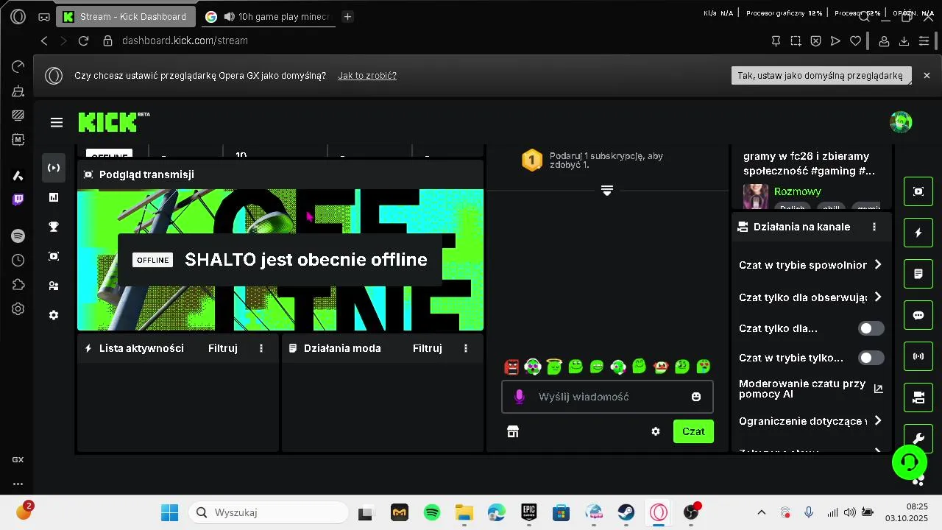
Task: Open File Explorer from the taskbar
Action: pos(464,512)
